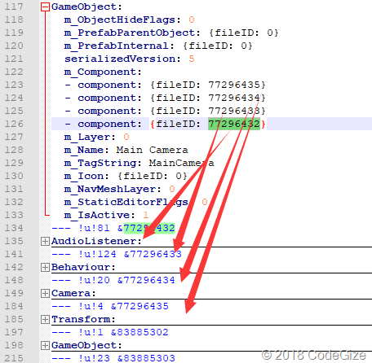372x363 pixels.
Task: Expand the folded Behaviour block
Action: (x=45, y=267)
